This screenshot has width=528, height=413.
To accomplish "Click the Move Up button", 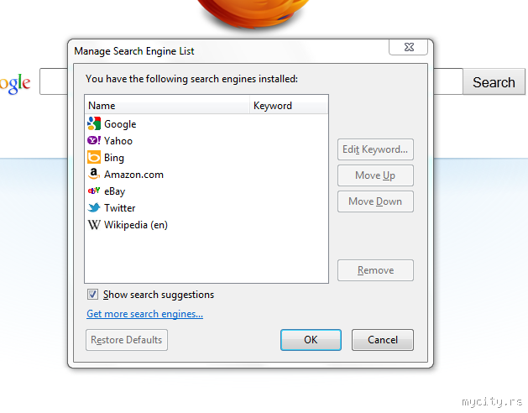I will [x=375, y=175].
